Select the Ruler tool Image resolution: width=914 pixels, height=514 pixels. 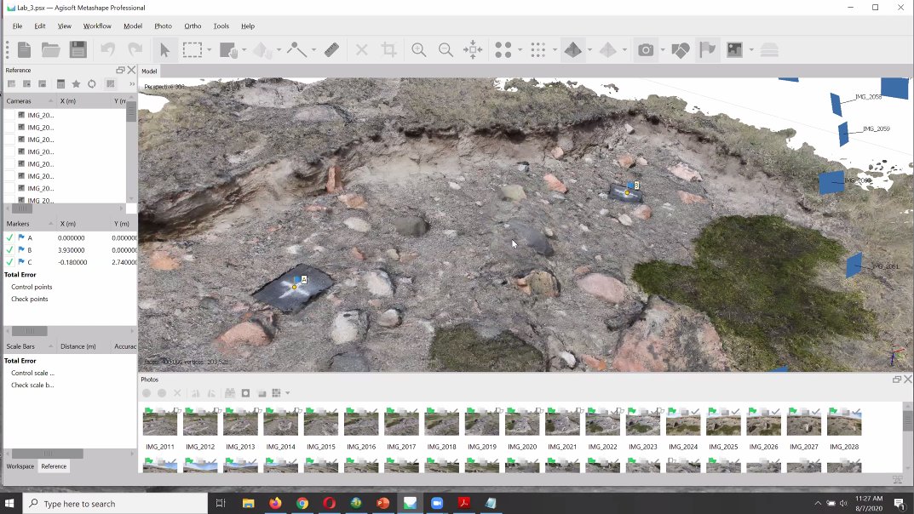331,49
